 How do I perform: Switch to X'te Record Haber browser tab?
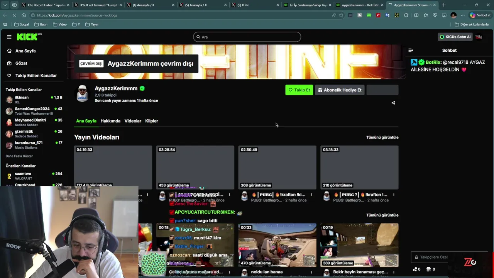pos(46,5)
